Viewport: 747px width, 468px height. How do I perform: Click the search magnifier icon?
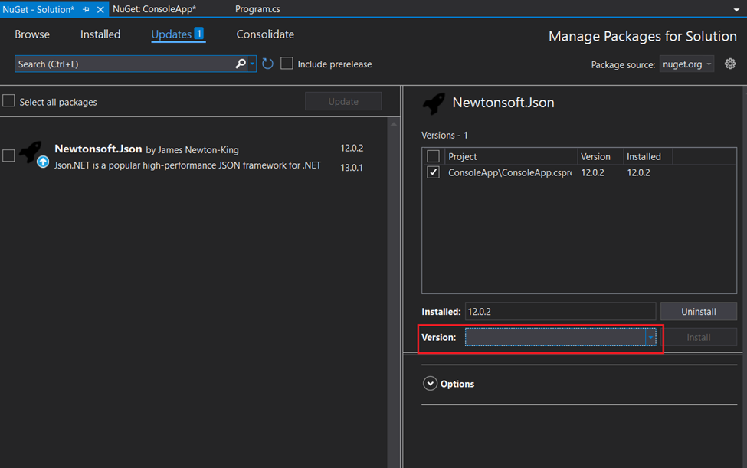(x=241, y=64)
